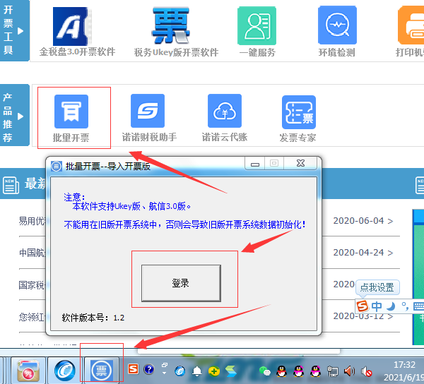Click the 软件版本号: 1.2 text
The width and height of the screenshot is (424, 384).
click(93, 318)
